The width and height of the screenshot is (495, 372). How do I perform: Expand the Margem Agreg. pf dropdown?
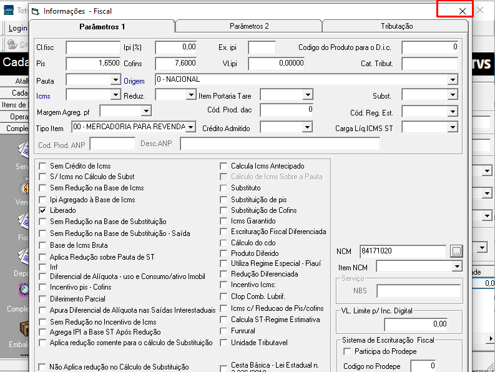pos(146,111)
